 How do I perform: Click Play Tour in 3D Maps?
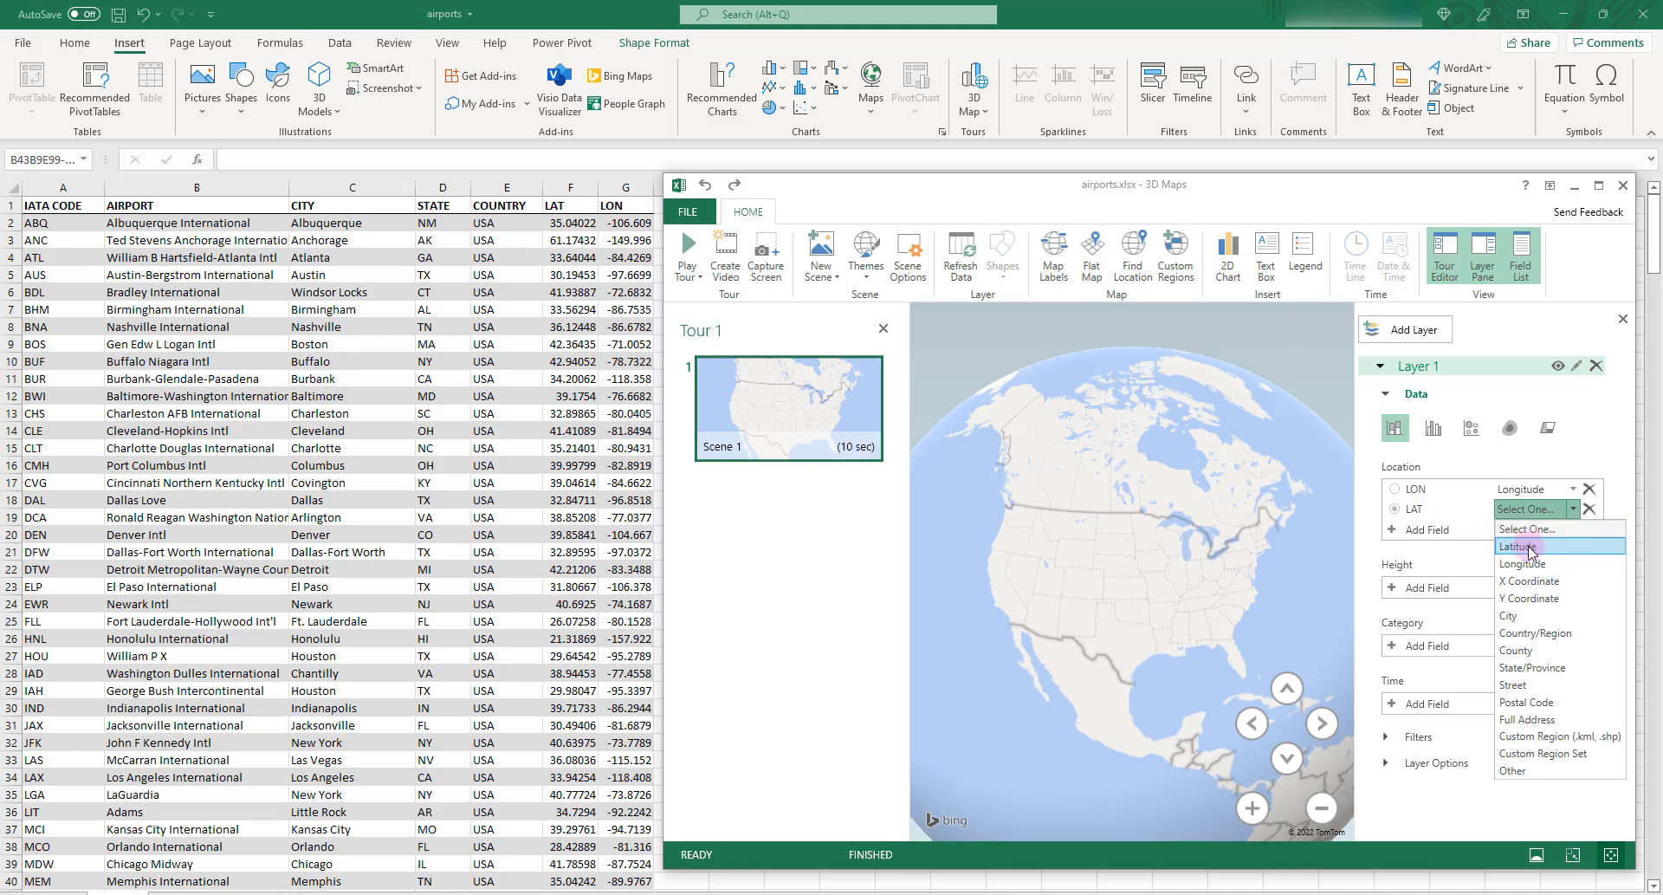688,256
